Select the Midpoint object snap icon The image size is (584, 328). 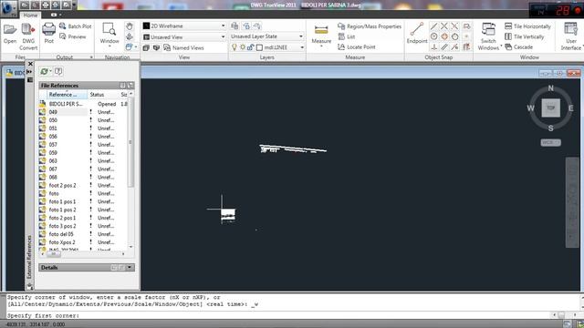[434, 26]
